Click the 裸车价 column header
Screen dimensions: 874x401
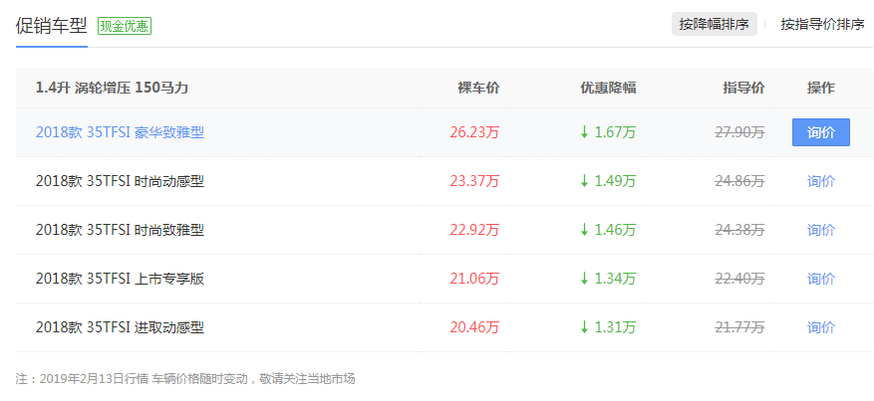[x=478, y=88]
